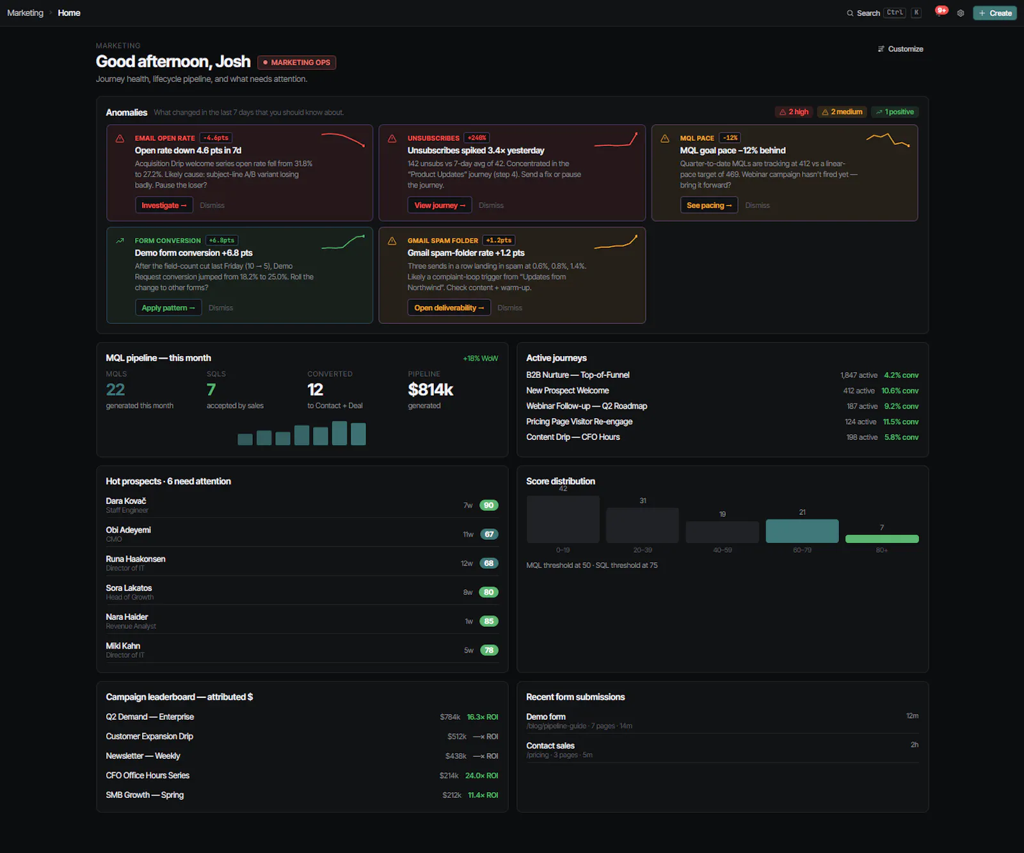Open the Pricing Page Visitor Re-engage journey
Image resolution: width=1024 pixels, height=853 pixels.
click(x=722, y=421)
